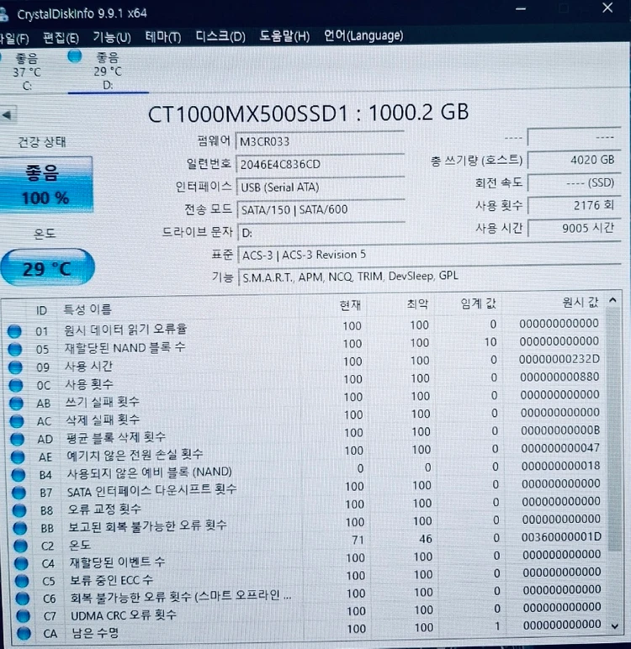Image resolution: width=631 pixels, height=649 pixels.
Task: Select attribute name 원시 데이터 읽기 오류율
Action: pos(125,330)
